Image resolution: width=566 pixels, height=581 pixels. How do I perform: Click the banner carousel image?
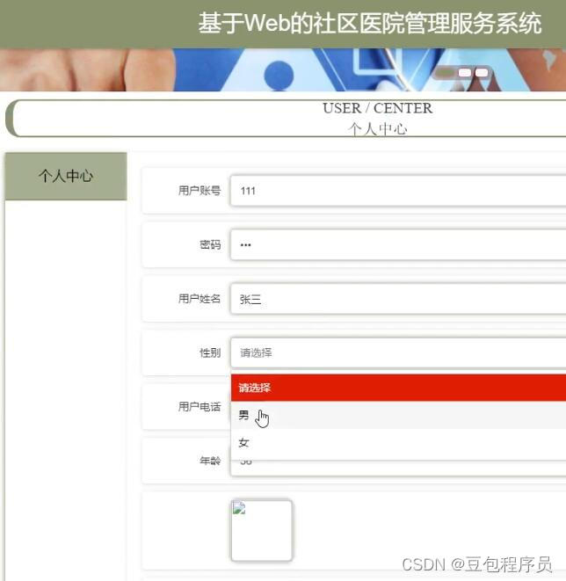(283, 69)
